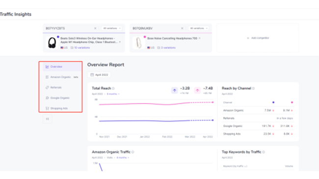
Task: Change the Total Reach 6 months range
Action: click(113, 94)
